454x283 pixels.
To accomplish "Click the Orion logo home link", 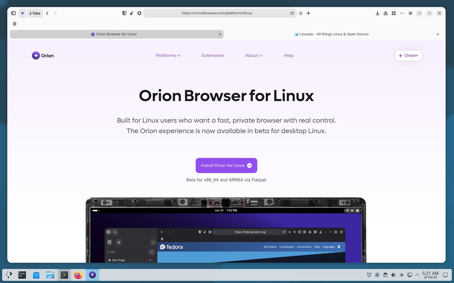I will [43, 56].
